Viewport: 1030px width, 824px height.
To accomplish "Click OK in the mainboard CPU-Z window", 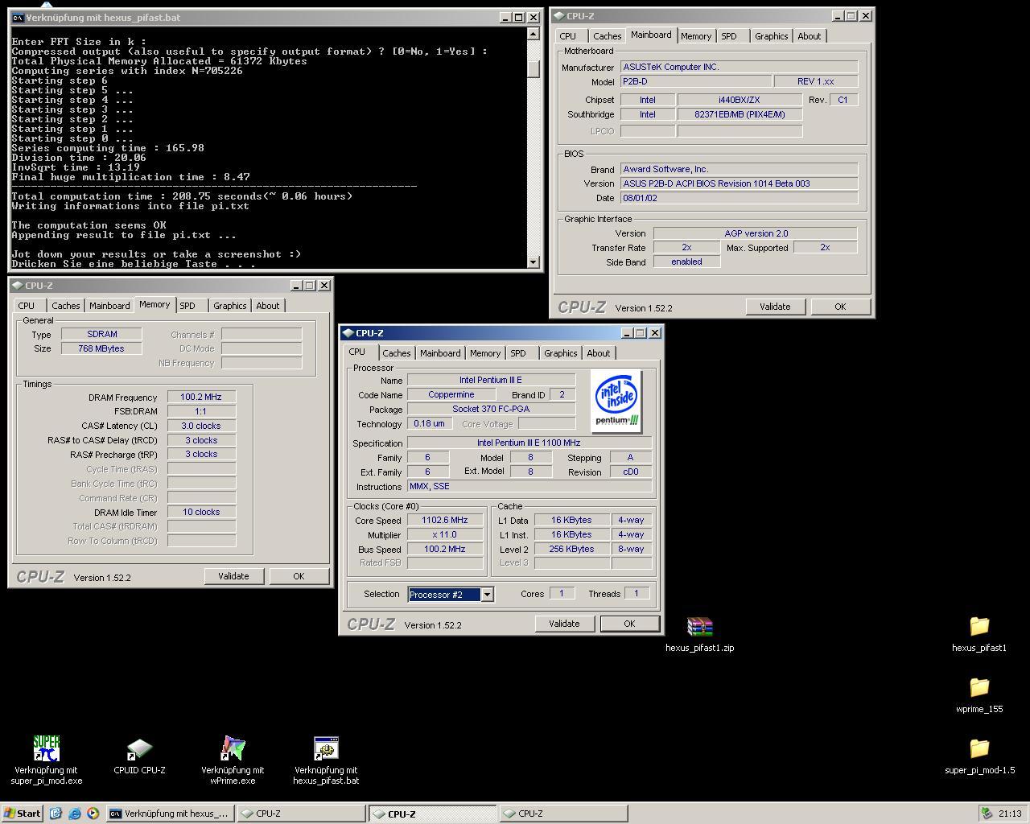I will [x=840, y=307].
